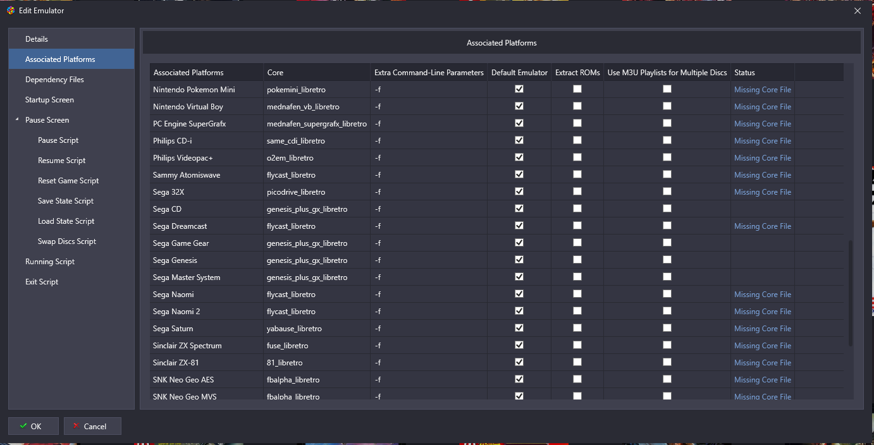Confirm changes with the OK button
874x445 pixels.
[34, 426]
